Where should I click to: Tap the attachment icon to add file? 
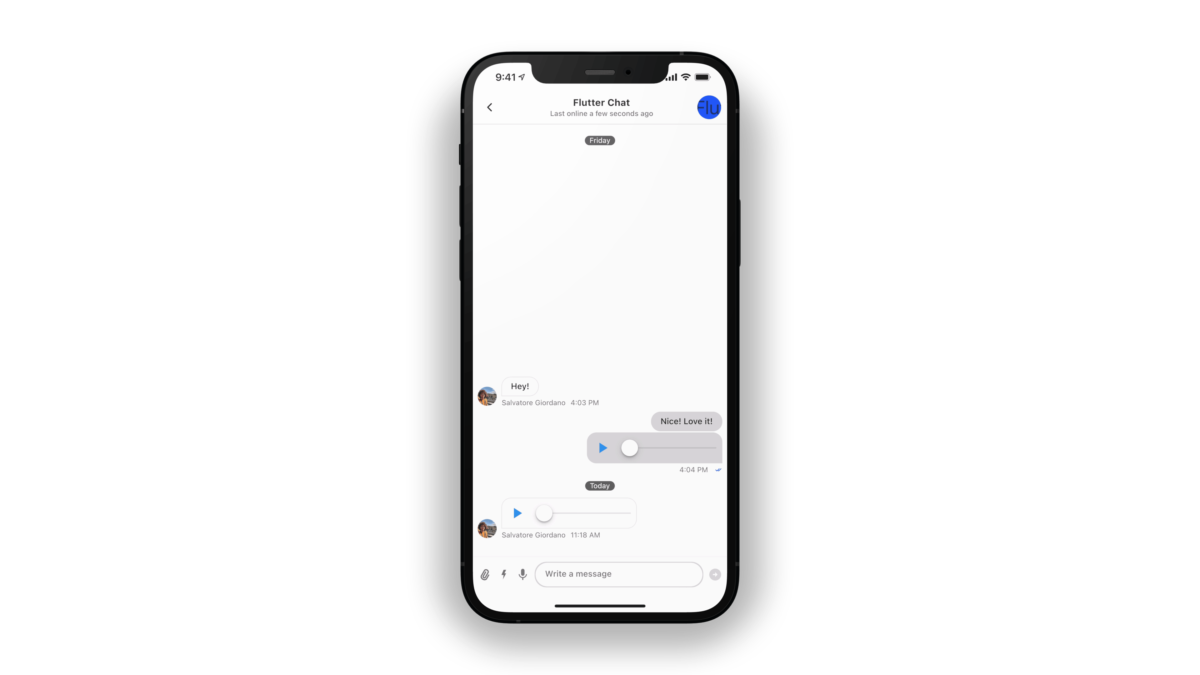(x=485, y=574)
